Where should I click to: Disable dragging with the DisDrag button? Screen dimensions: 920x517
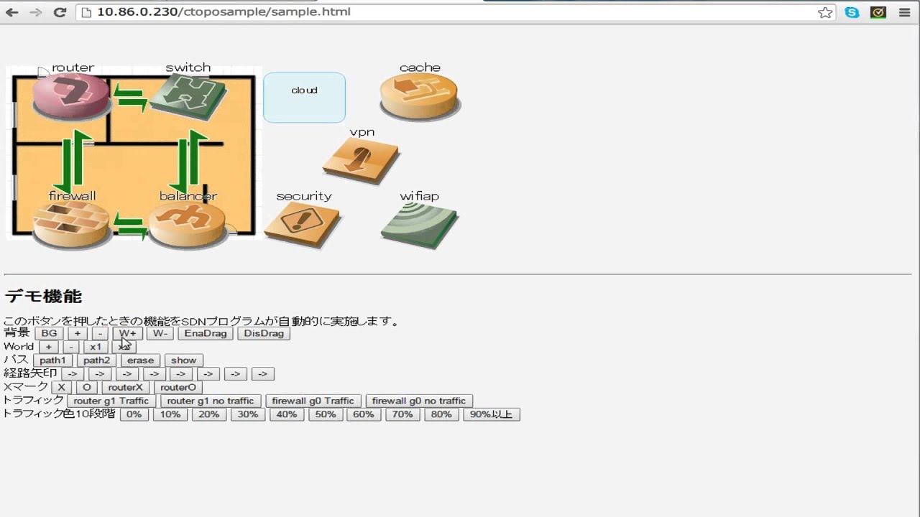click(264, 333)
